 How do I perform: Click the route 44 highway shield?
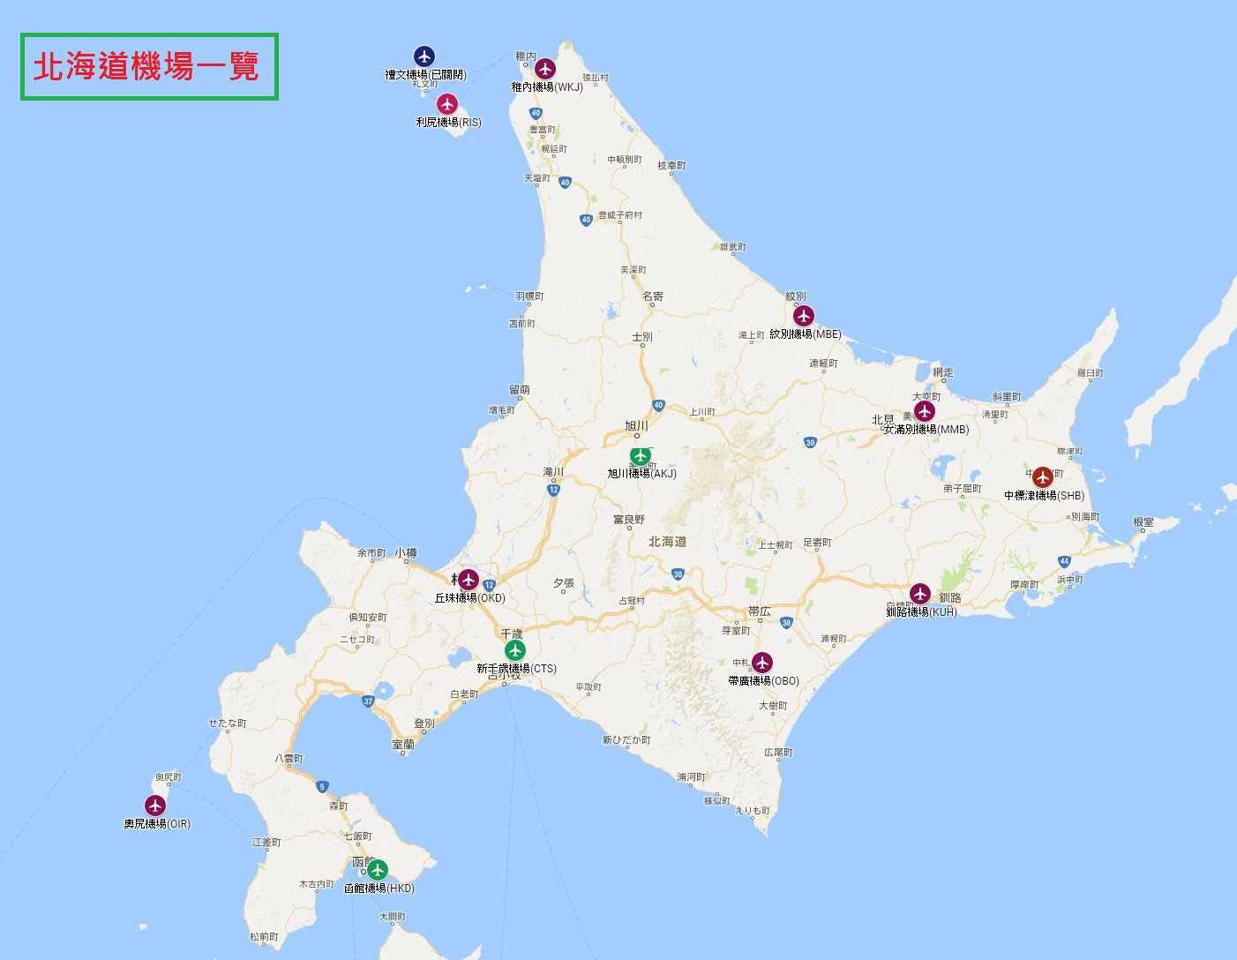point(1064,561)
